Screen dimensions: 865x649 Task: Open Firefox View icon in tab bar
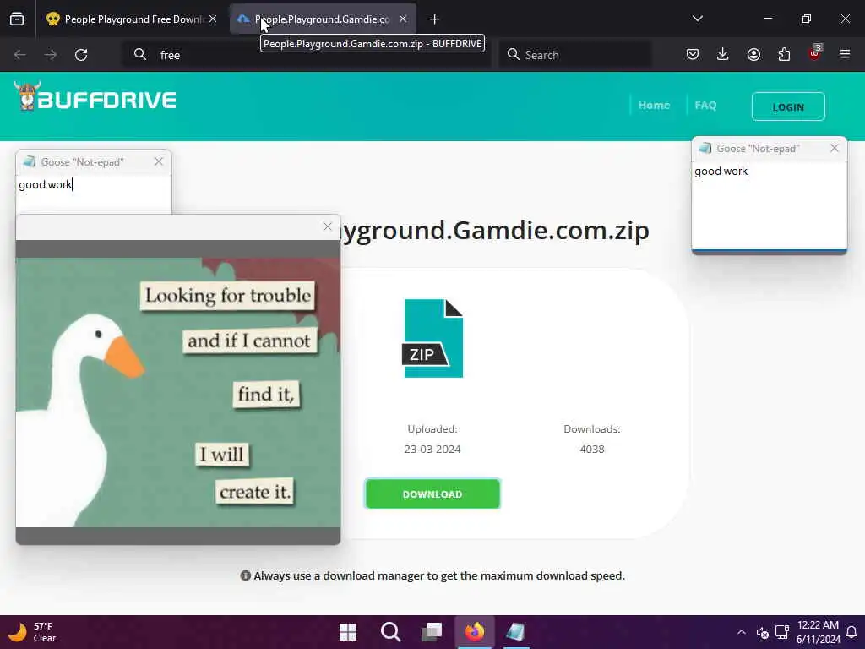click(17, 19)
